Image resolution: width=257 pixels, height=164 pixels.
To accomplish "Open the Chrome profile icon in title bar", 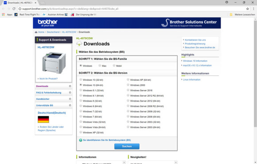I will pyautogui.click(x=227, y=2).
